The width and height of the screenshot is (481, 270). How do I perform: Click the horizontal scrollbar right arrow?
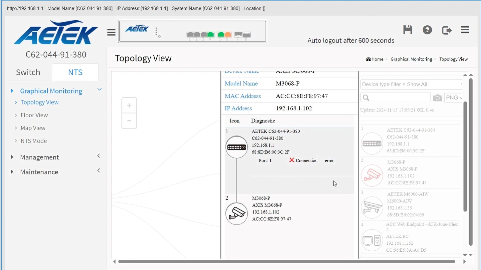(464, 261)
